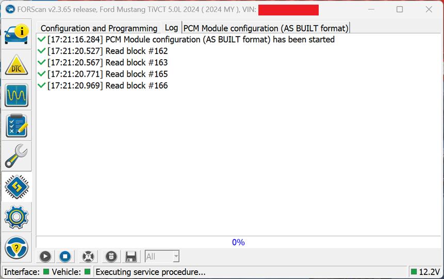444x279 pixels.
Task: Save the log with floppy icon
Action: click(131, 256)
